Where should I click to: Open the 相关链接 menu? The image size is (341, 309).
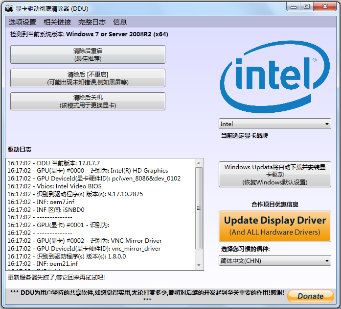pos(57,22)
